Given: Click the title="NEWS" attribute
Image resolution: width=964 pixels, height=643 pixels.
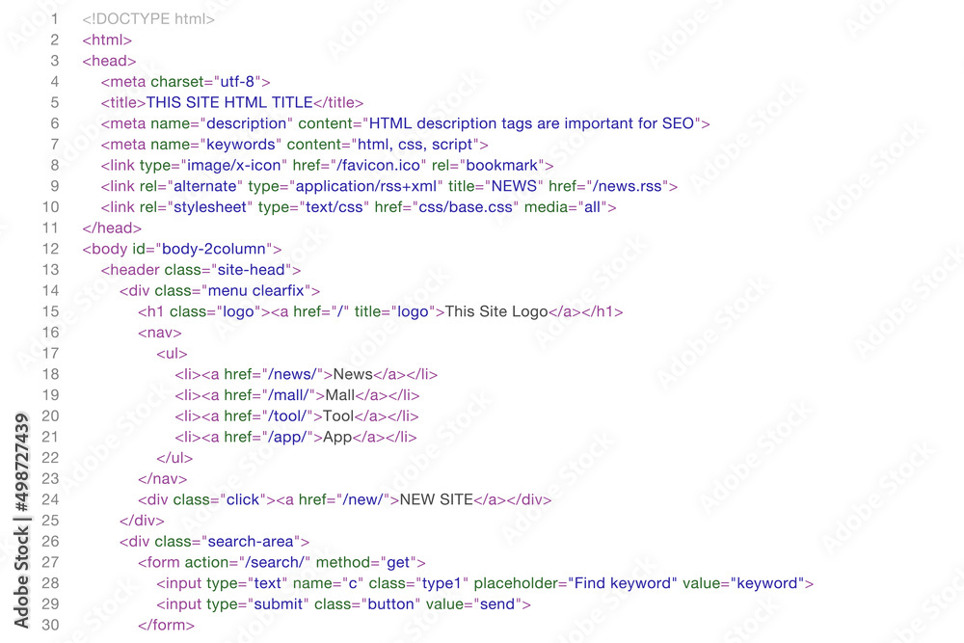Looking at the screenshot, I should (x=495, y=186).
